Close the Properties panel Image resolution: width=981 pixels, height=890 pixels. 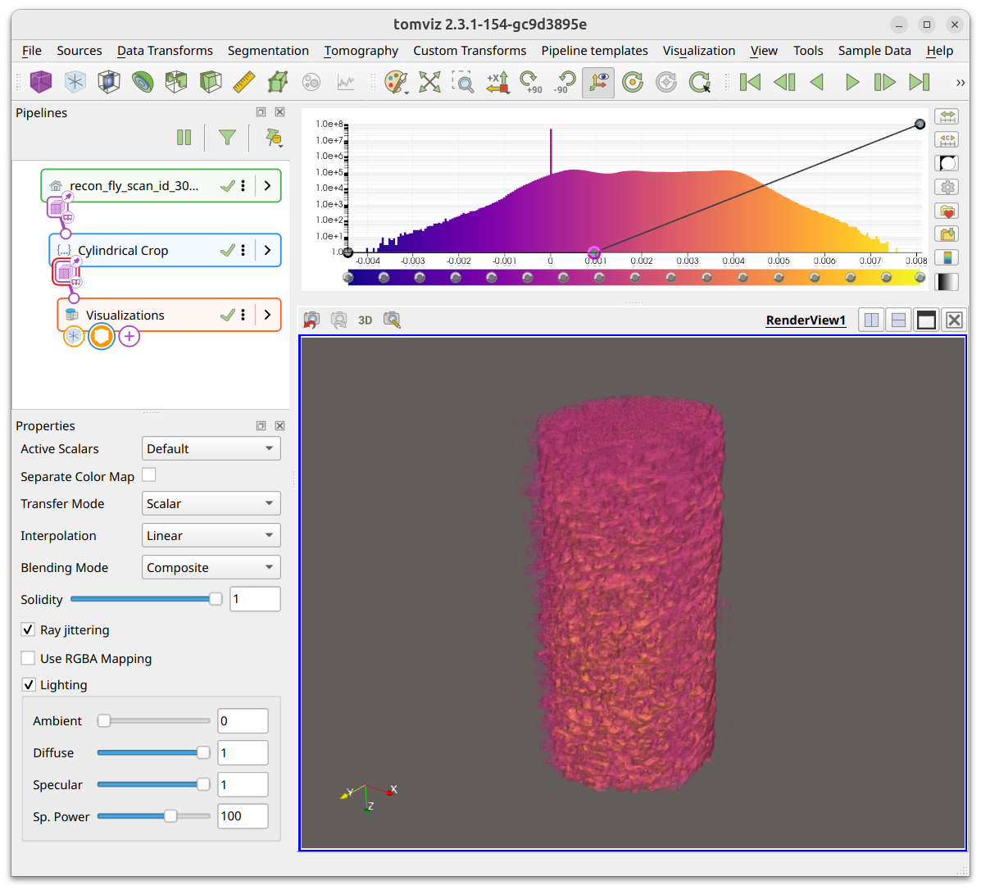point(279,425)
